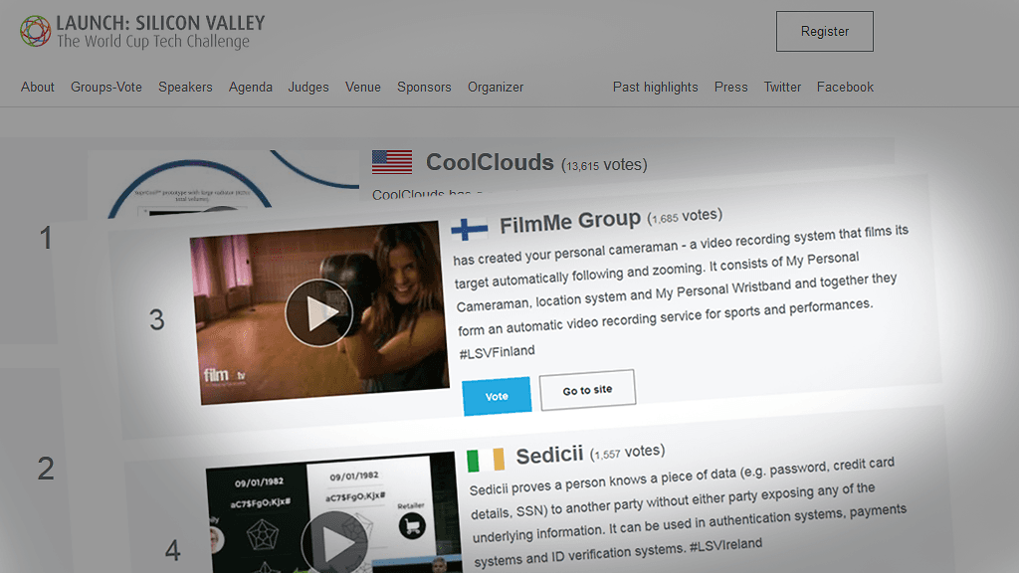Vote for FilmMe Group
The height and width of the screenshot is (573, 1019).
497,396
